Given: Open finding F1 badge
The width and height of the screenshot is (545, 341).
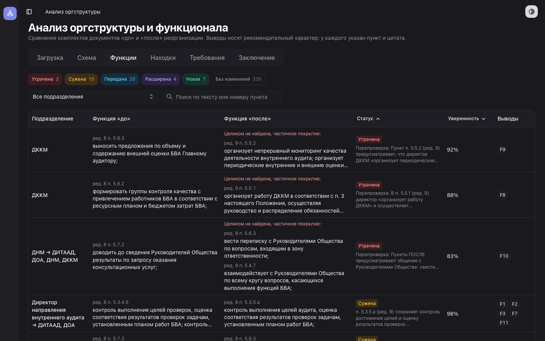Looking at the screenshot, I should point(503,304).
